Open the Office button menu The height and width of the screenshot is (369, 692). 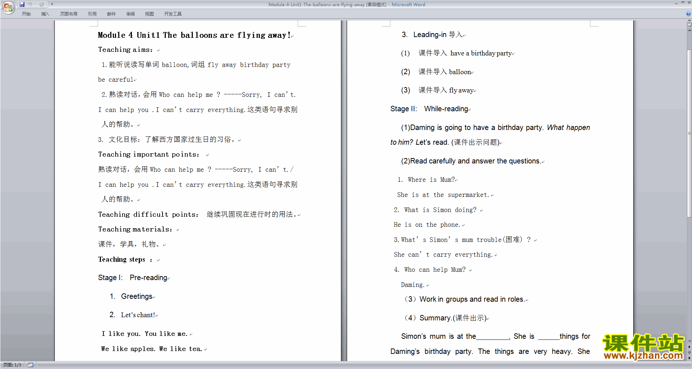coord(8,7)
